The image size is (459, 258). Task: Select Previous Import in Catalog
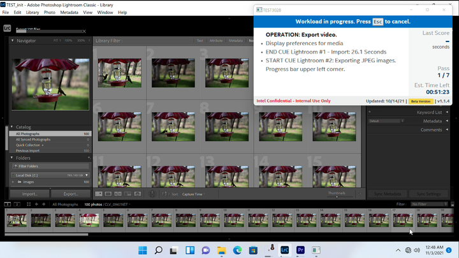pos(50,150)
